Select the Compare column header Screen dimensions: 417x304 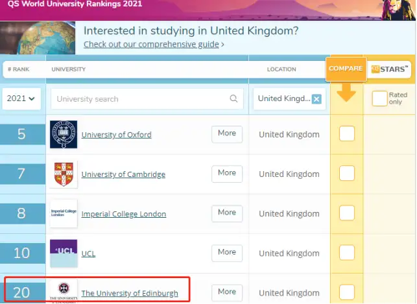pyautogui.click(x=346, y=69)
